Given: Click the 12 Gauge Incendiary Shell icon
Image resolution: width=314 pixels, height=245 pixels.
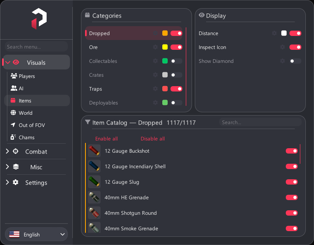Looking at the screenshot, I should click(94, 167).
